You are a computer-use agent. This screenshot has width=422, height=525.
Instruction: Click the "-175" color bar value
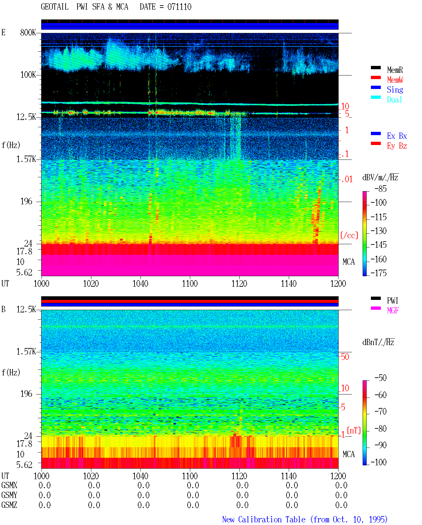pos(378,273)
